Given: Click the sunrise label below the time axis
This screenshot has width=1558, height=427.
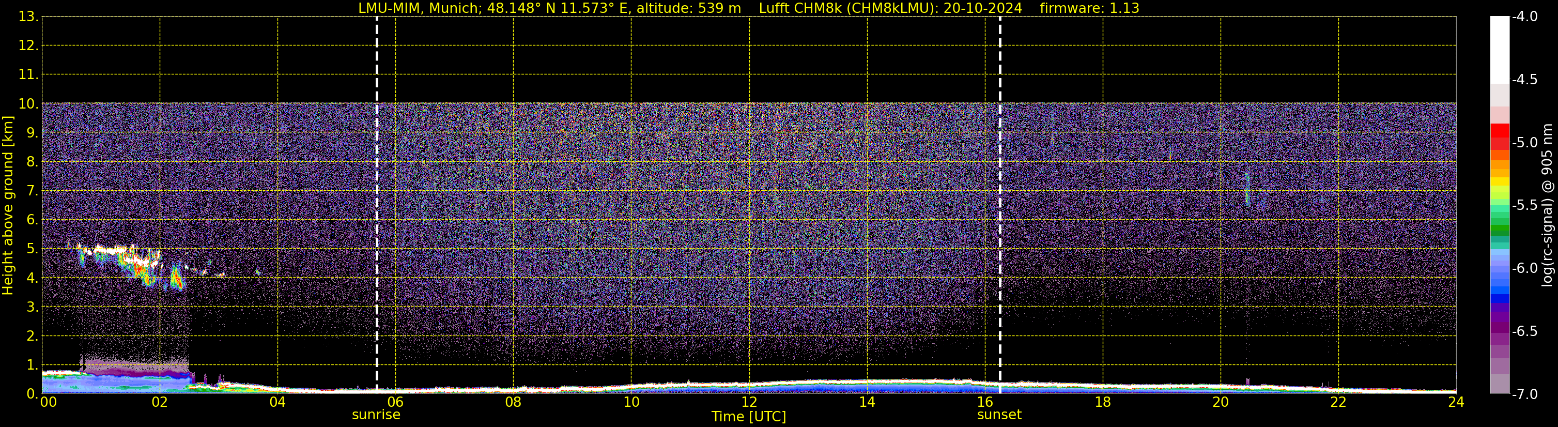Looking at the screenshot, I should click(x=376, y=415).
